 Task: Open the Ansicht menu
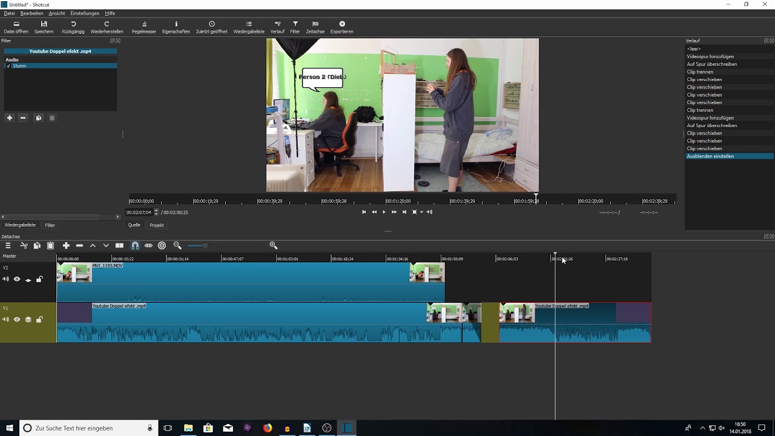pos(57,13)
